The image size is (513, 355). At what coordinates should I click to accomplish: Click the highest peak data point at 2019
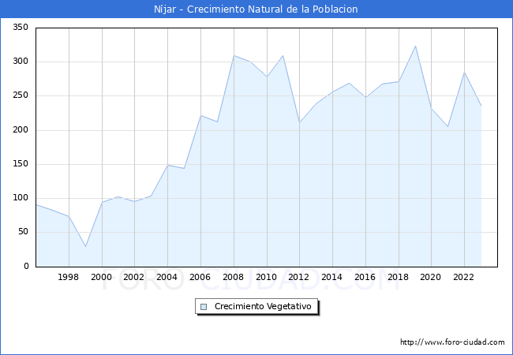[x=415, y=46]
